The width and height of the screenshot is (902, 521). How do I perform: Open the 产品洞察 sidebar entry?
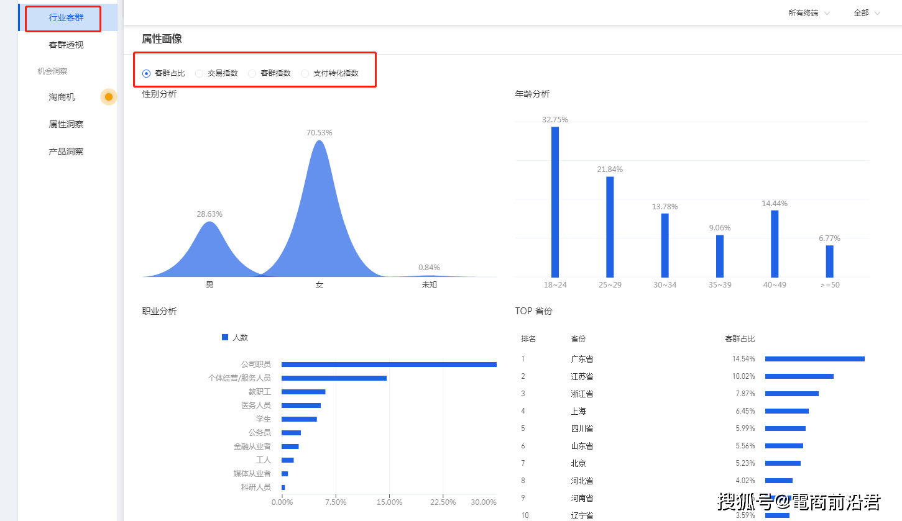[x=66, y=152]
